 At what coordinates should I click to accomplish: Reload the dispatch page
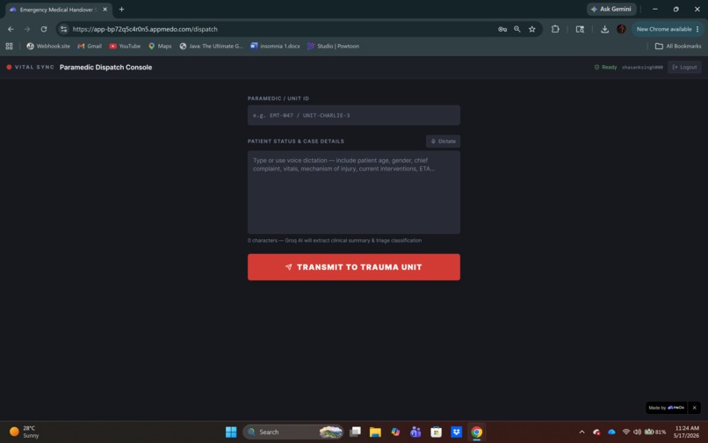44,29
